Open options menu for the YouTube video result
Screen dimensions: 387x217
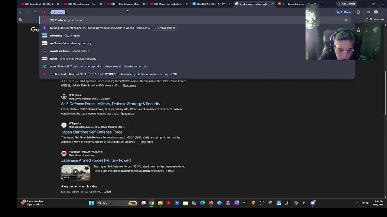pyautogui.click(x=107, y=156)
